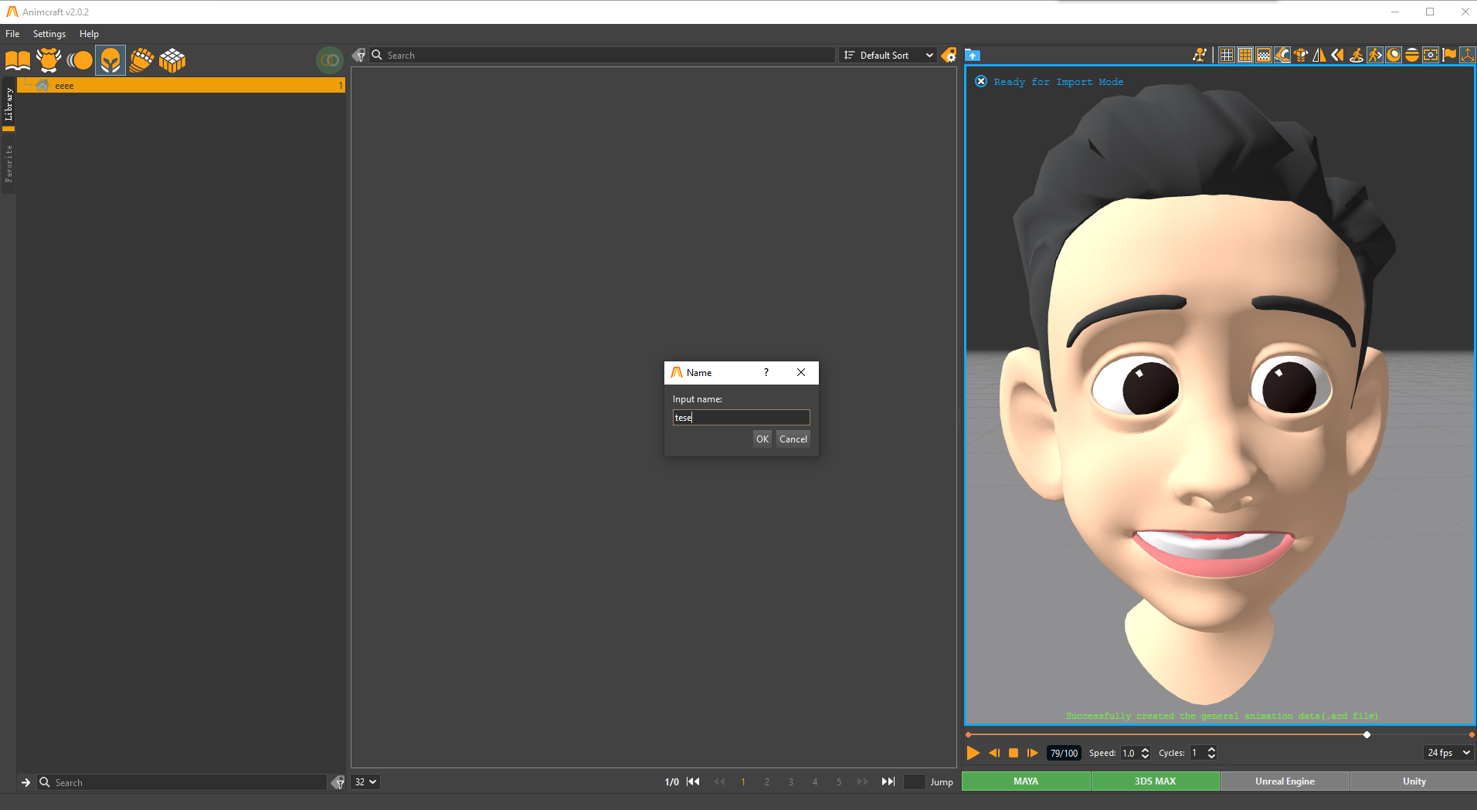Click the green linked rings icon
Image resolution: width=1477 pixels, height=810 pixels.
point(330,60)
